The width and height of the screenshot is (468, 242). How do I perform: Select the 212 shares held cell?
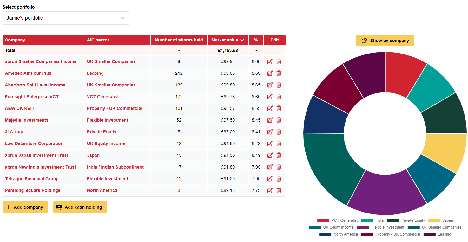179,73
